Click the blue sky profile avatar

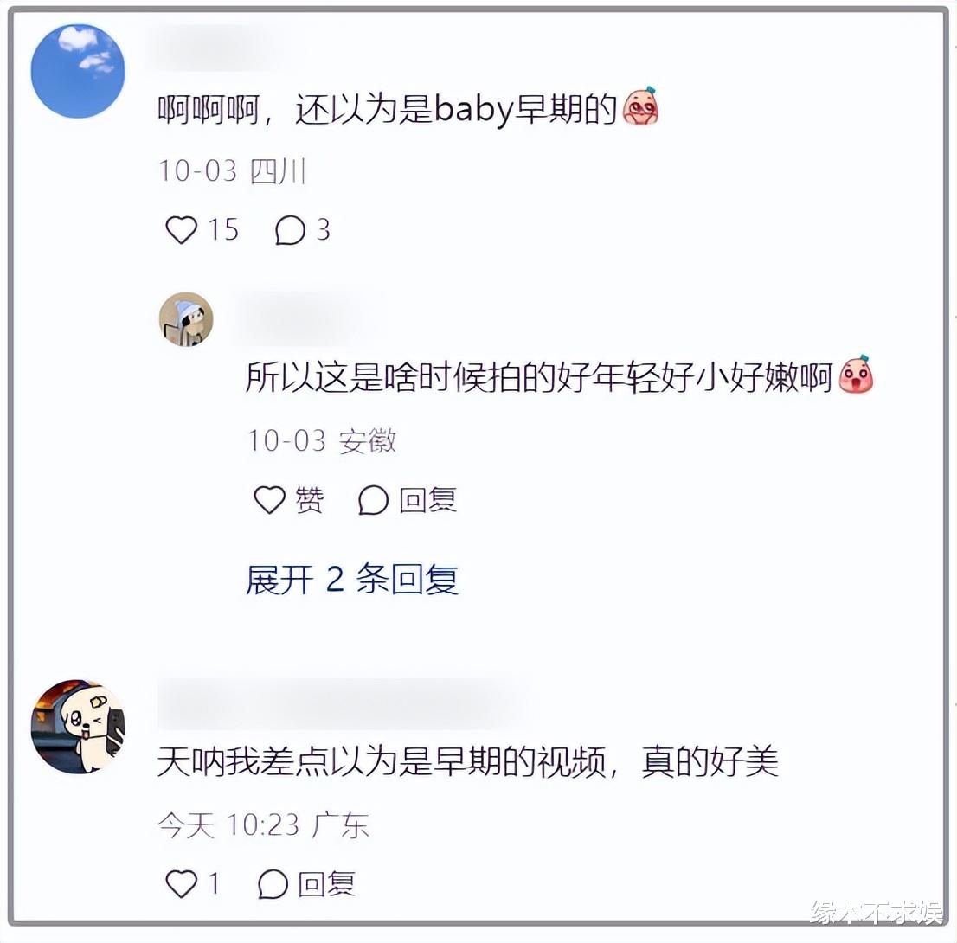point(78,71)
